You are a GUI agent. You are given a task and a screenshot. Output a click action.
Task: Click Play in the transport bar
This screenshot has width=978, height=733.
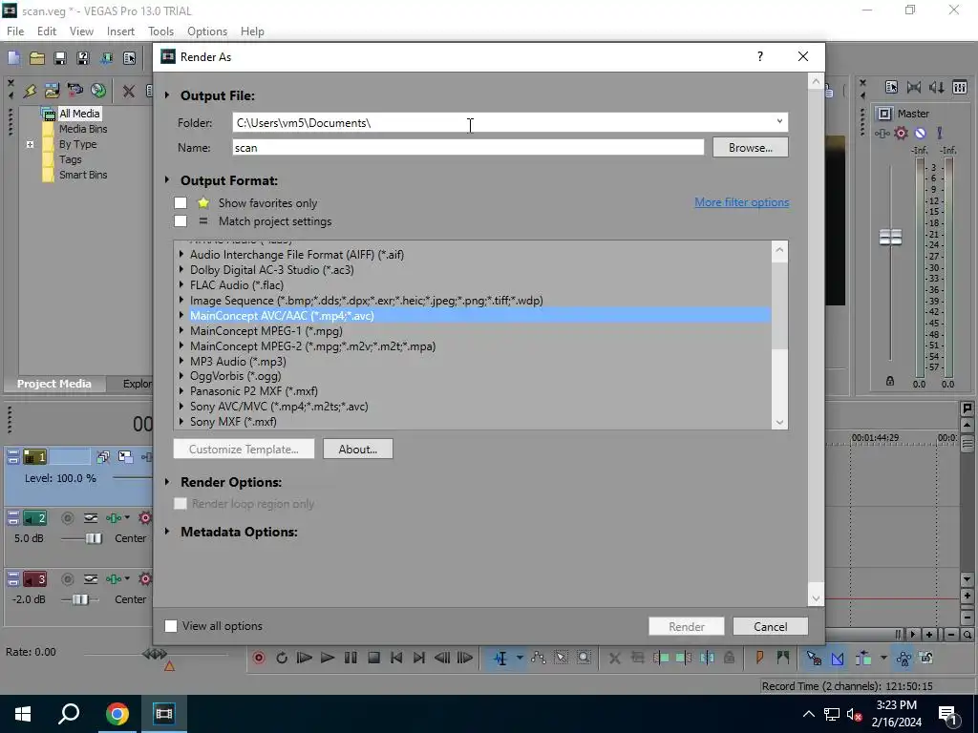click(x=327, y=658)
